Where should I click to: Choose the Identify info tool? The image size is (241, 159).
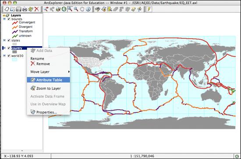[x=88, y=9]
